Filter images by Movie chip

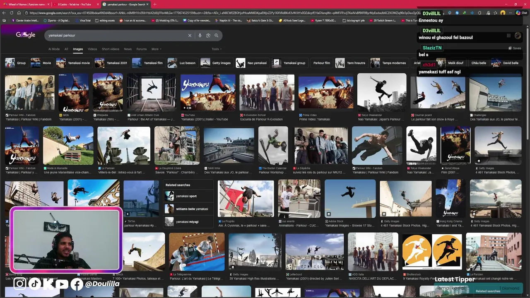point(41,63)
